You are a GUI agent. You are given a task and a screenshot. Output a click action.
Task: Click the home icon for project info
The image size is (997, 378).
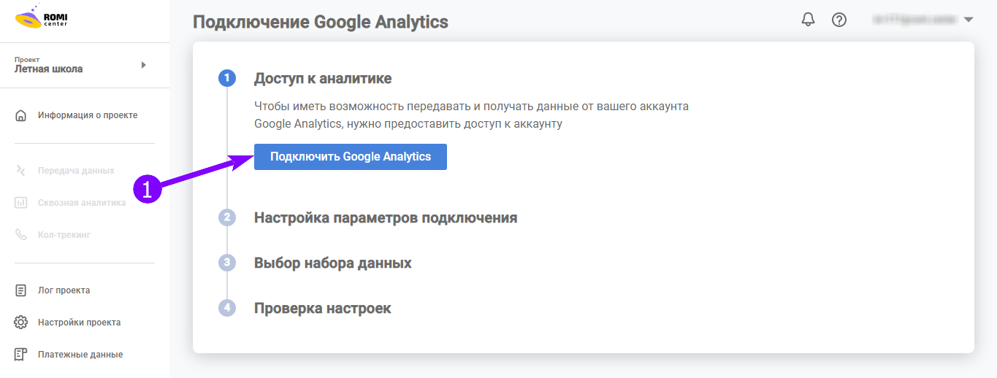[21, 115]
